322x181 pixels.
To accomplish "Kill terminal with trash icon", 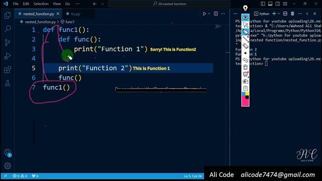I will coord(292,14).
